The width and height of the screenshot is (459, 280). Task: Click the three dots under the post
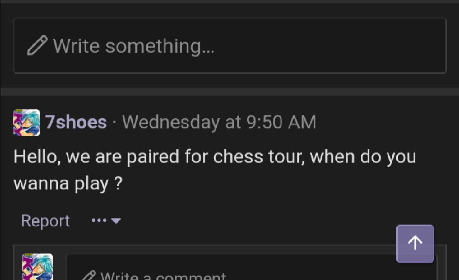(99, 220)
